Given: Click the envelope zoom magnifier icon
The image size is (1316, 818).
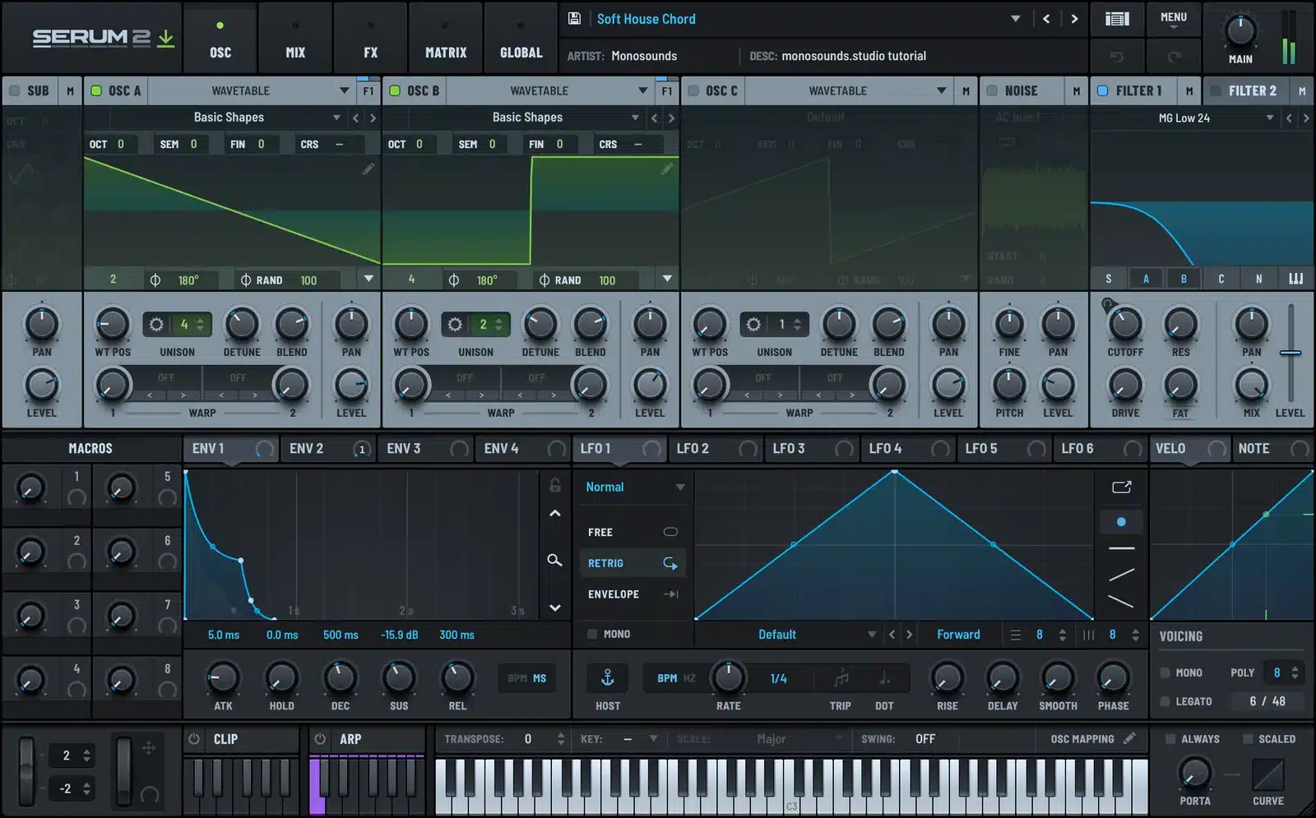Looking at the screenshot, I should tap(555, 560).
